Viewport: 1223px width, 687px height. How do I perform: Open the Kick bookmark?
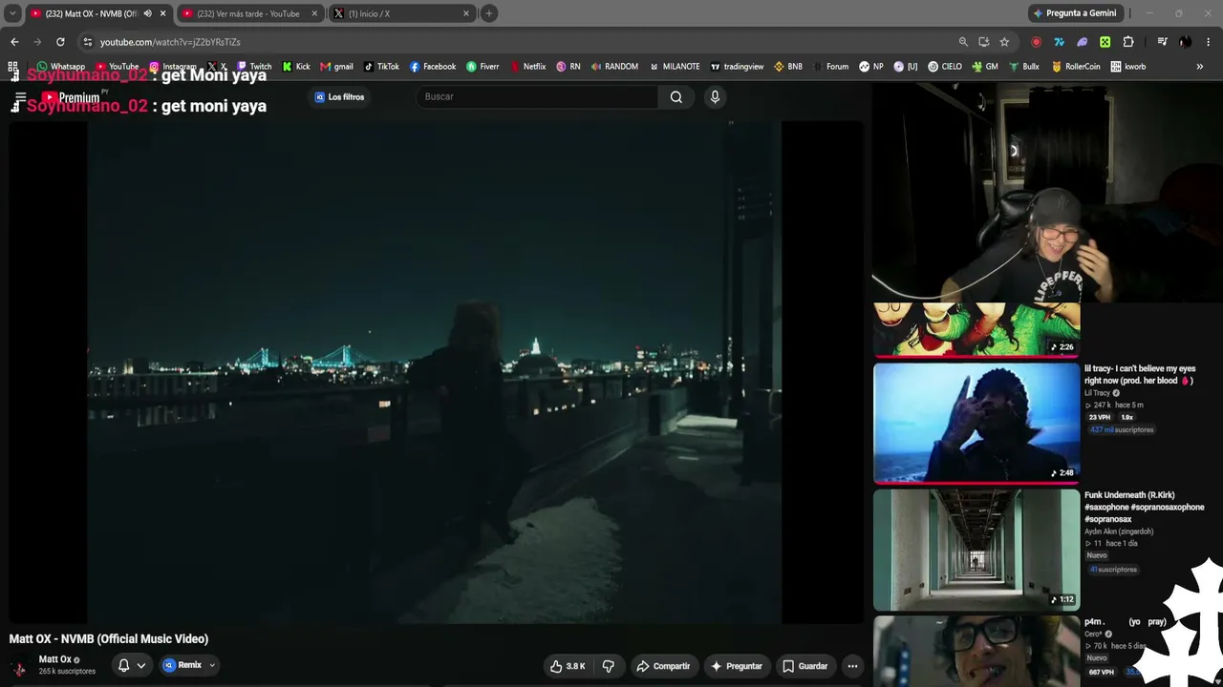click(x=296, y=67)
